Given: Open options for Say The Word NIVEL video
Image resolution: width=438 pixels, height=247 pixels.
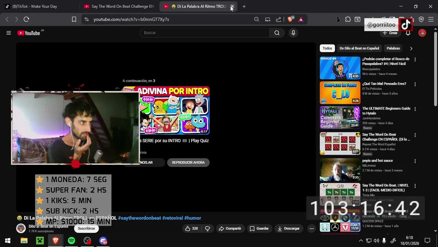Looking at the screenshot, I should pyautogui.click(x=415, y=186).
